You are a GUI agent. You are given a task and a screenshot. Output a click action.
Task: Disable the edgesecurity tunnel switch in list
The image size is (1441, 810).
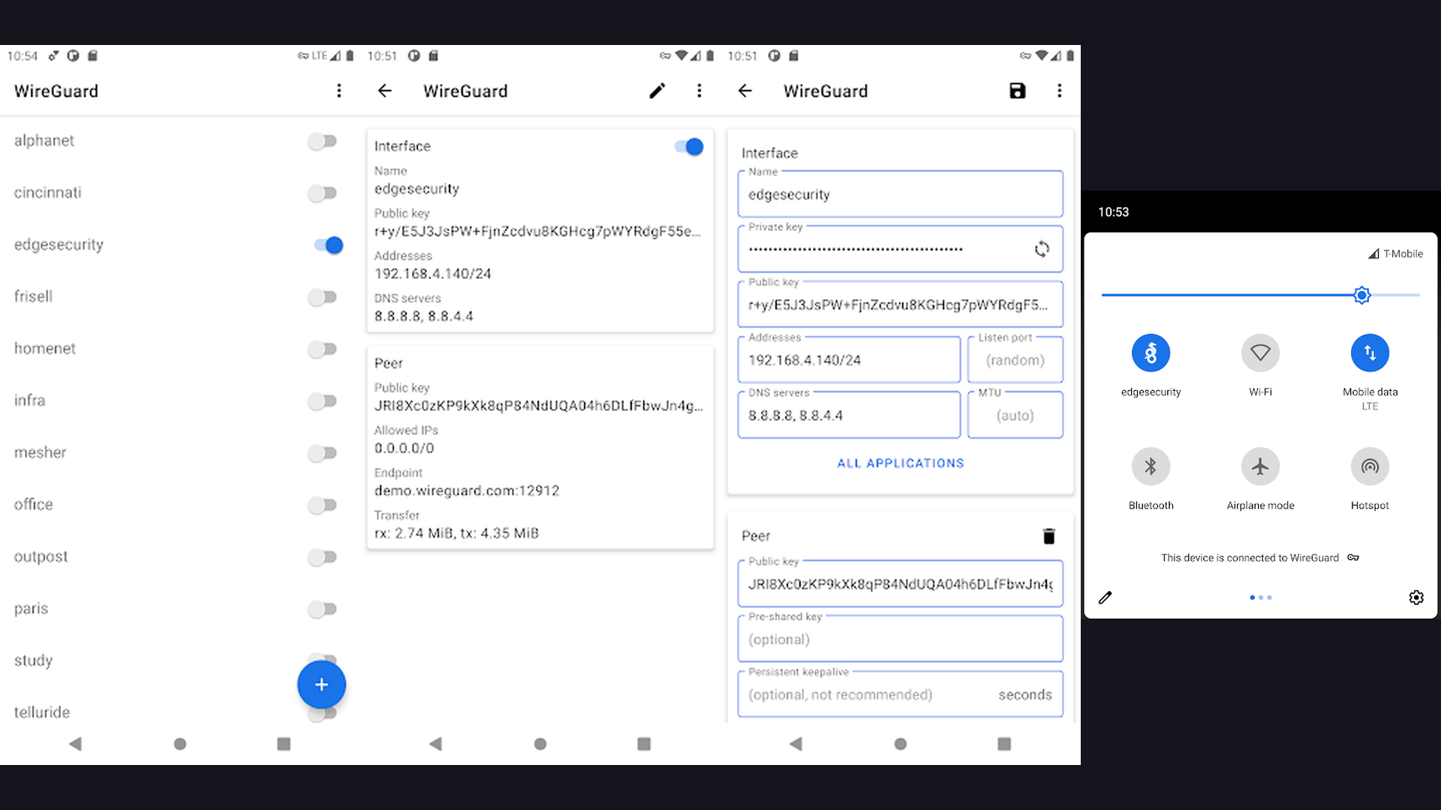click(x=329, y=245)
